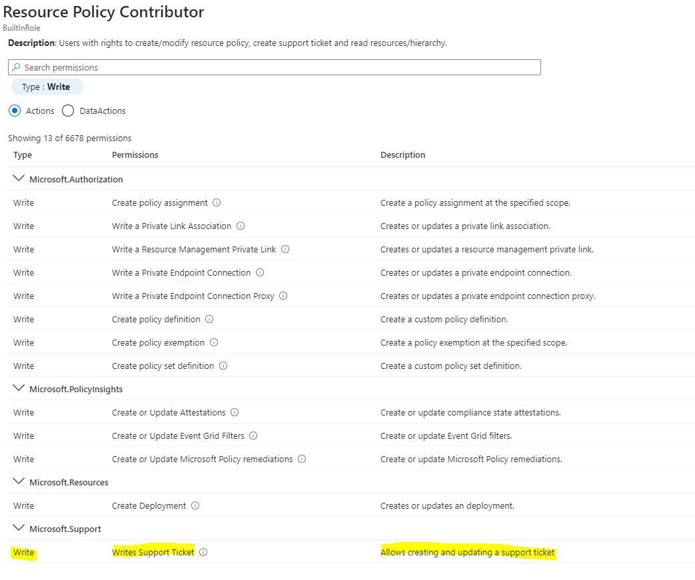Image resolution: width=695 pixels, height=580 pixels.
Task: Open info icon for Microsoft Policy remediations
Action: coord(302,459)
